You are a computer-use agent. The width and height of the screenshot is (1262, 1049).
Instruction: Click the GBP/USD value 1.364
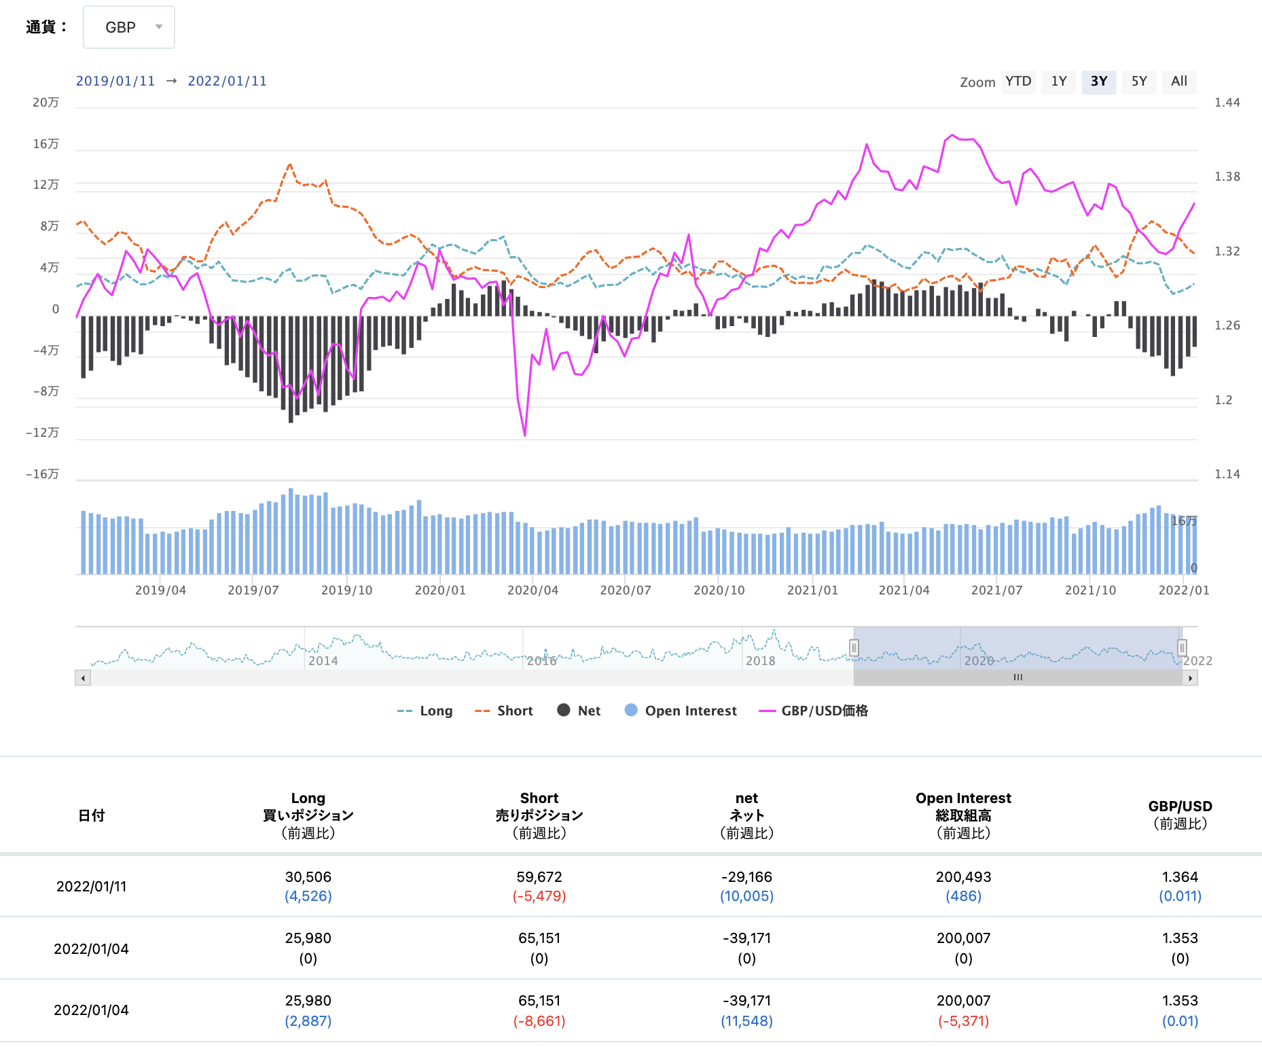point(1180,877)
